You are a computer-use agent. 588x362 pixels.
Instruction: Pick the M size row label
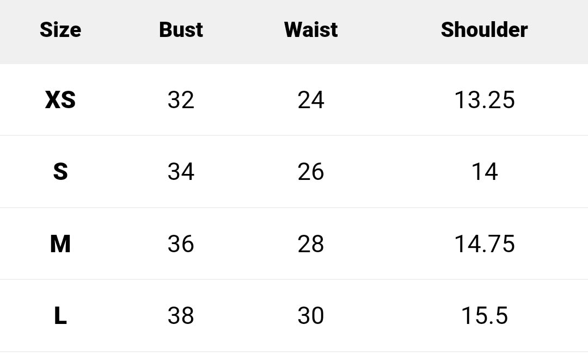(x=60, y=244)
